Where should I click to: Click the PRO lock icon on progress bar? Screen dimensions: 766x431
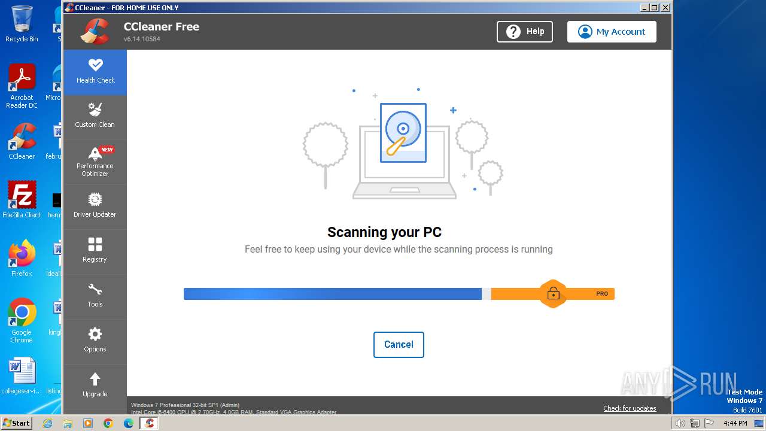[553, 293]
